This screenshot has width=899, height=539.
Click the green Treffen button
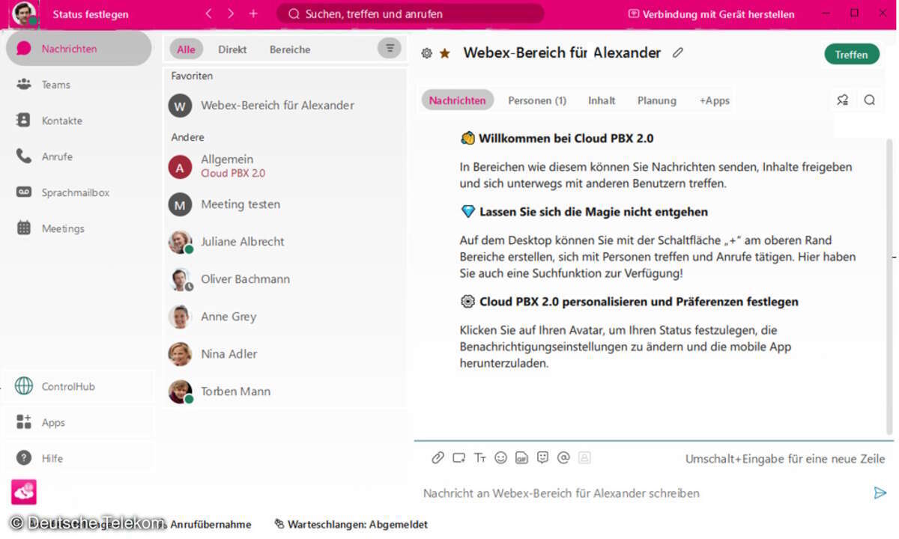pos(852,54)
